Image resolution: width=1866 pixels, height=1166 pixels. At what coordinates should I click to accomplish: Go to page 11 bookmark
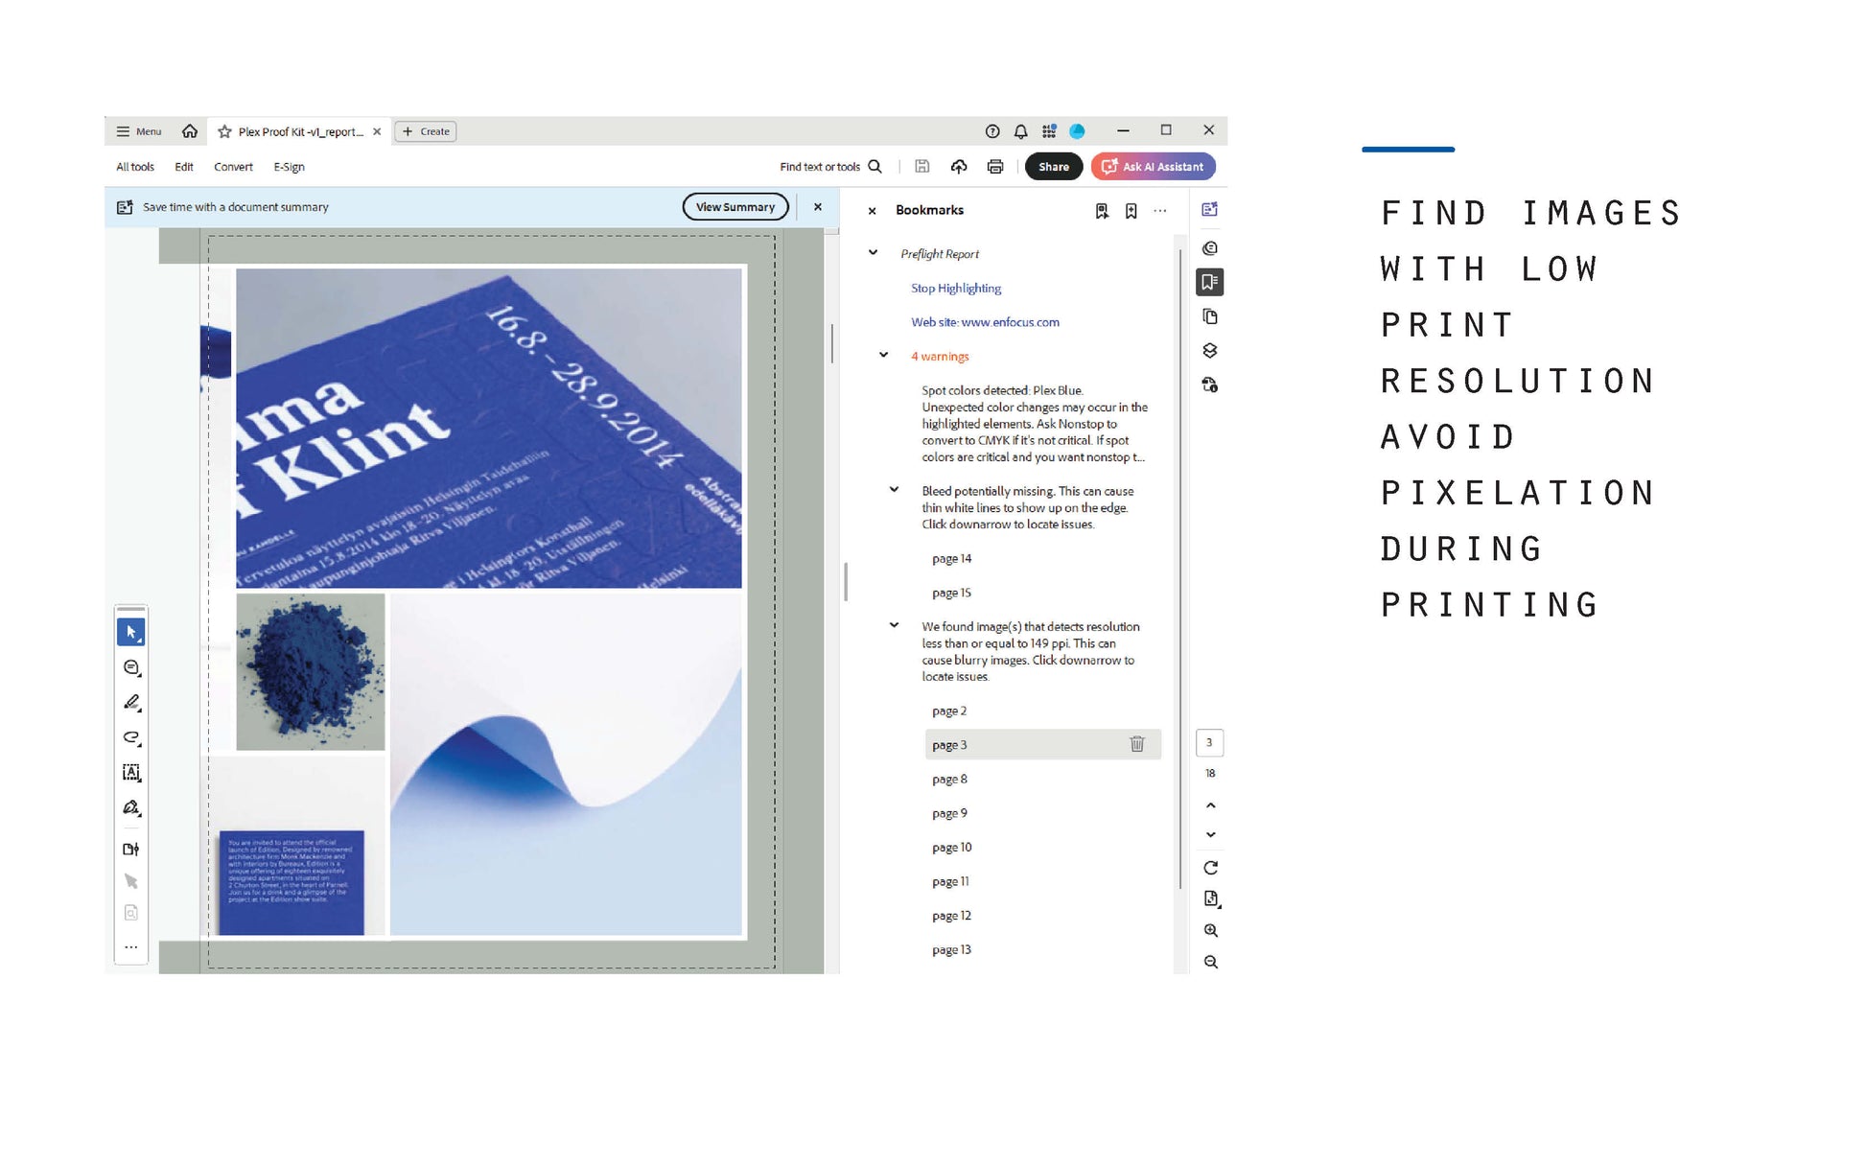pyautogui.click(x=950, y=882)
